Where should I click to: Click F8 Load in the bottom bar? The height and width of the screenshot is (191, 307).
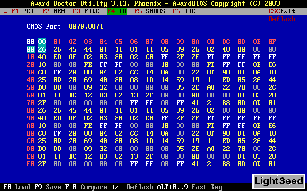tap(17, 187)
